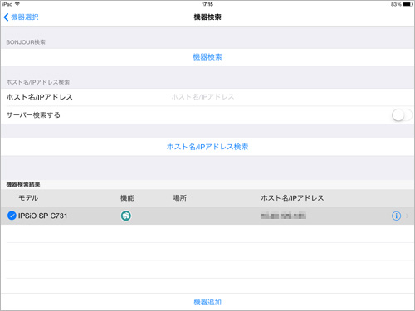Click the 機能 column header
This screenshot has height=311, width=415.
127,198
